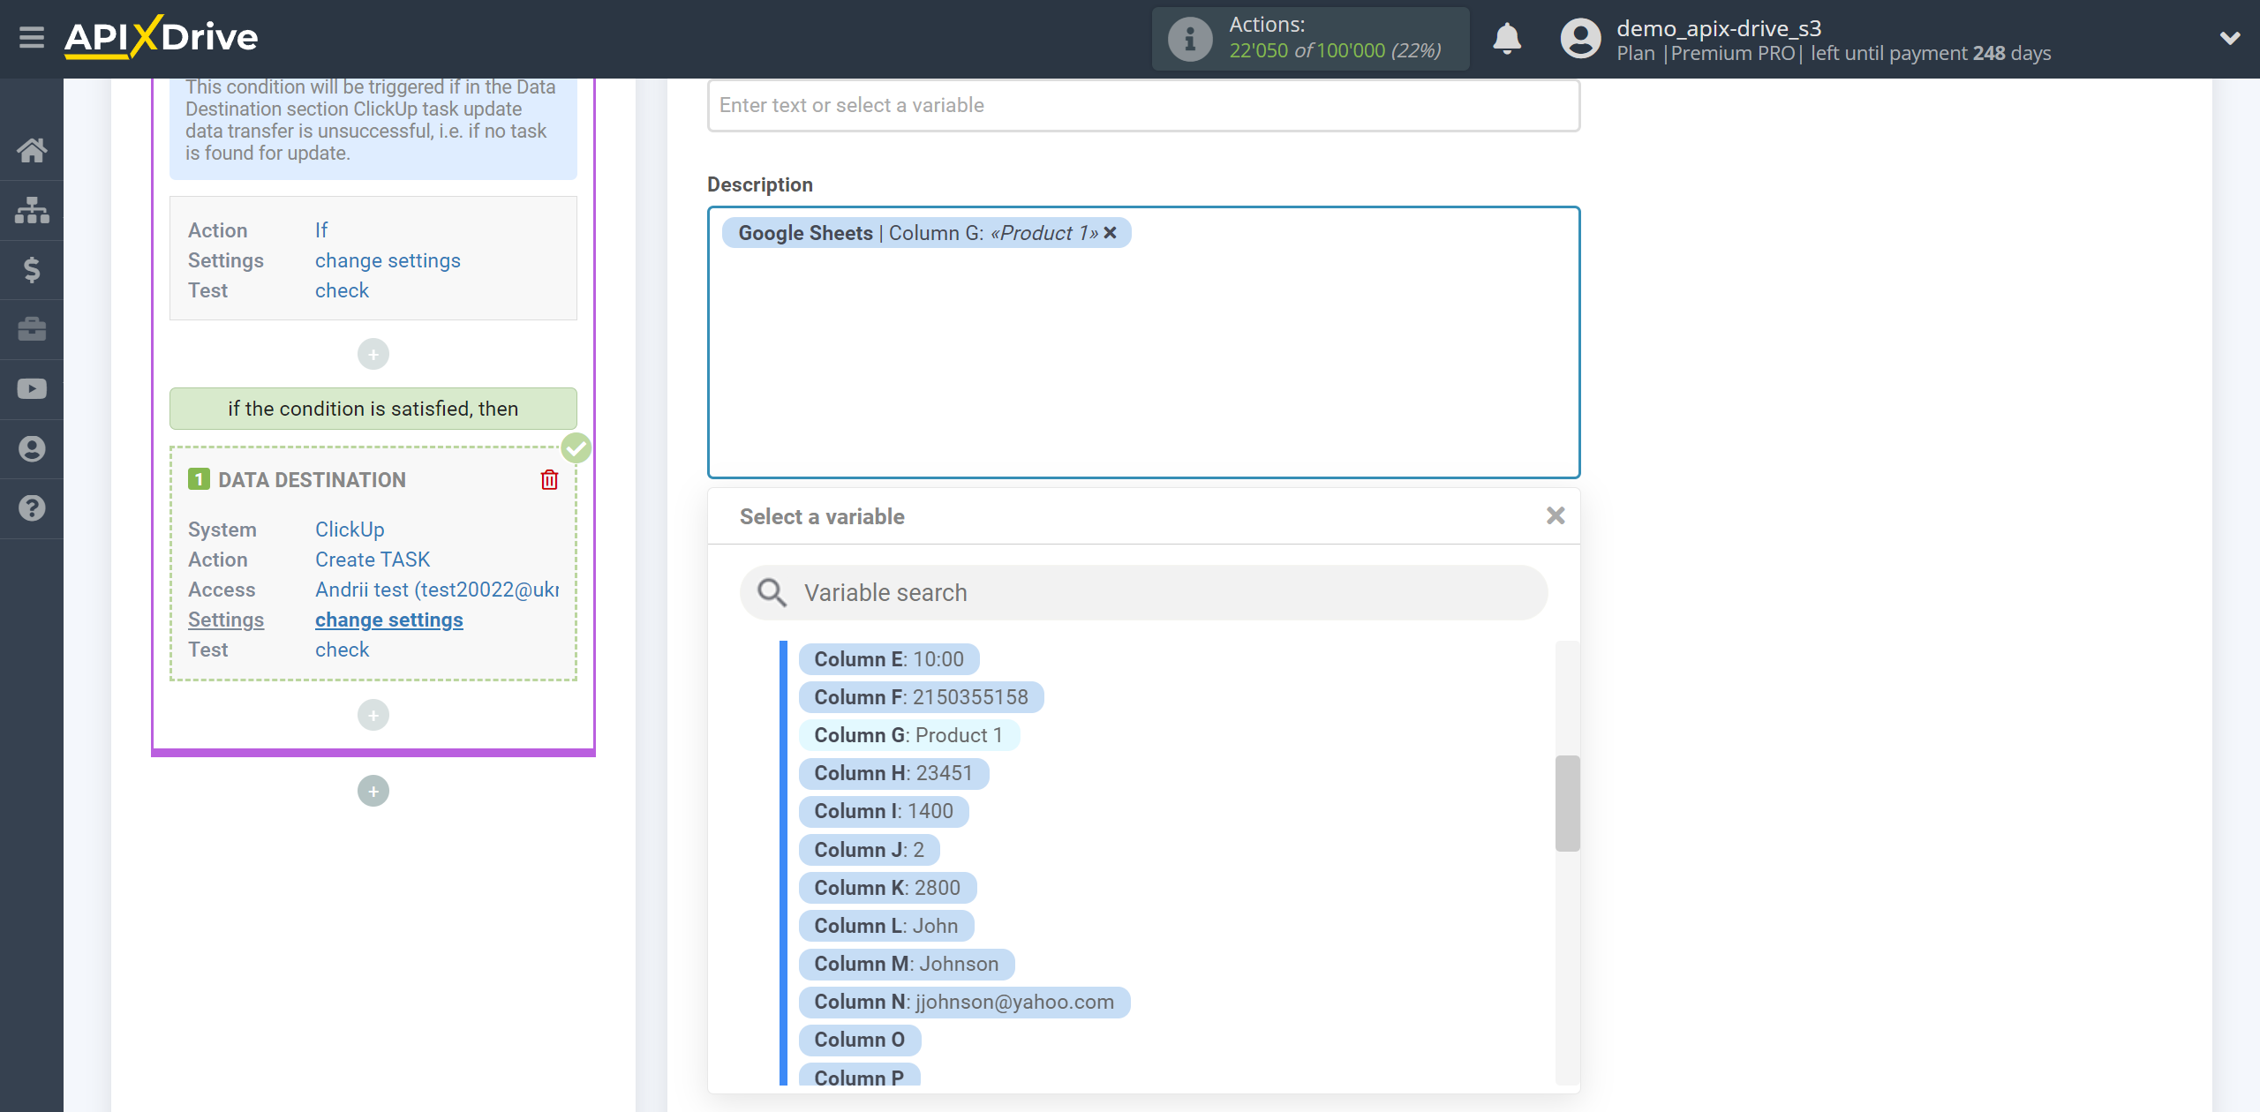Select variable Column I: 1400
Screen dimensions: 2260x1112
pos(884,811)
